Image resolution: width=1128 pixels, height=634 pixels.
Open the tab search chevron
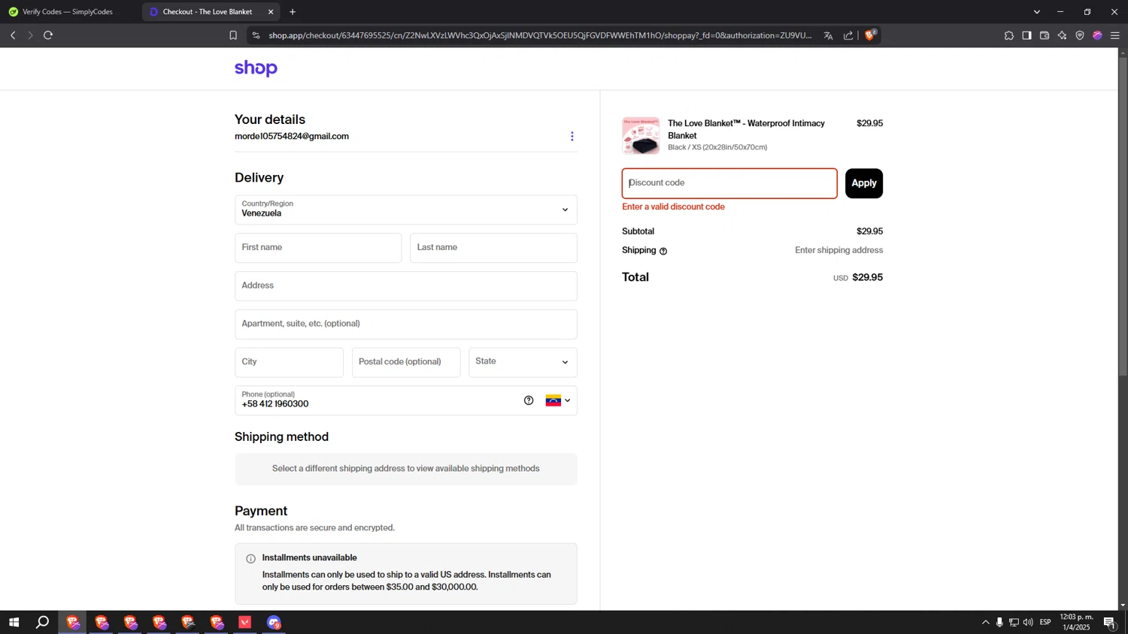[x=1036, y=12]
